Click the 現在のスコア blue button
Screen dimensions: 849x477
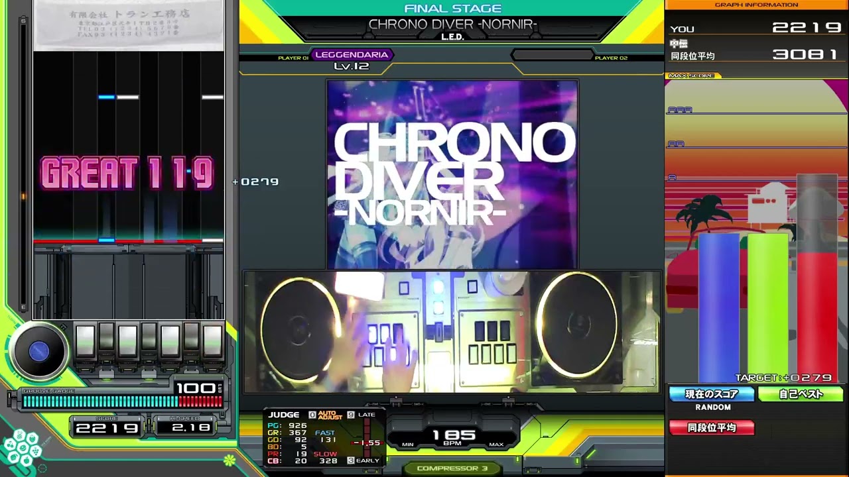pos(712,394)
